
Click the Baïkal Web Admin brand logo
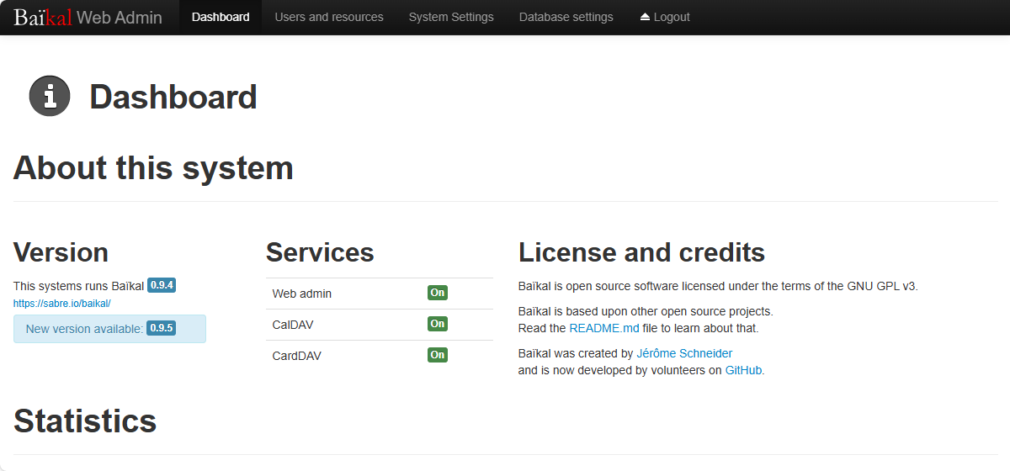pos(88,17)
